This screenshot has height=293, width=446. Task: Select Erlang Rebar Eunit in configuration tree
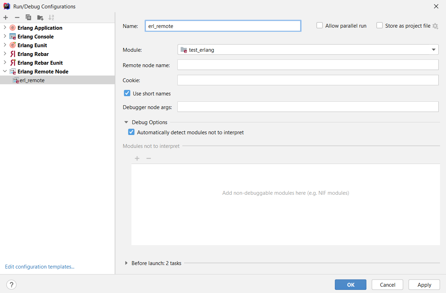(40, 63)
